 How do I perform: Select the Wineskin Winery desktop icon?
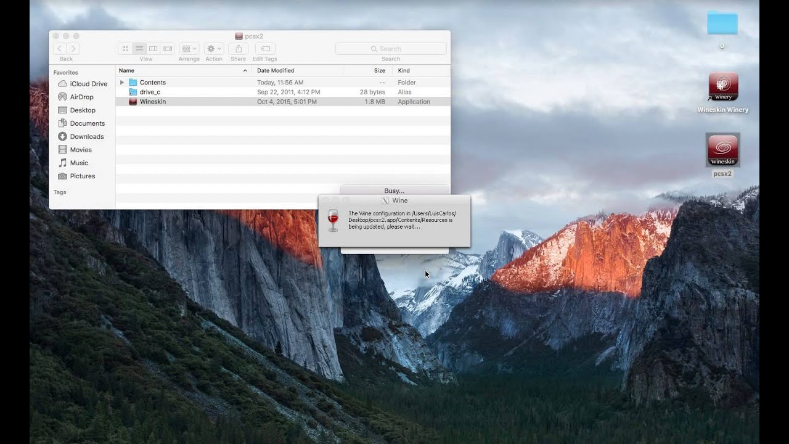[723, 88]
